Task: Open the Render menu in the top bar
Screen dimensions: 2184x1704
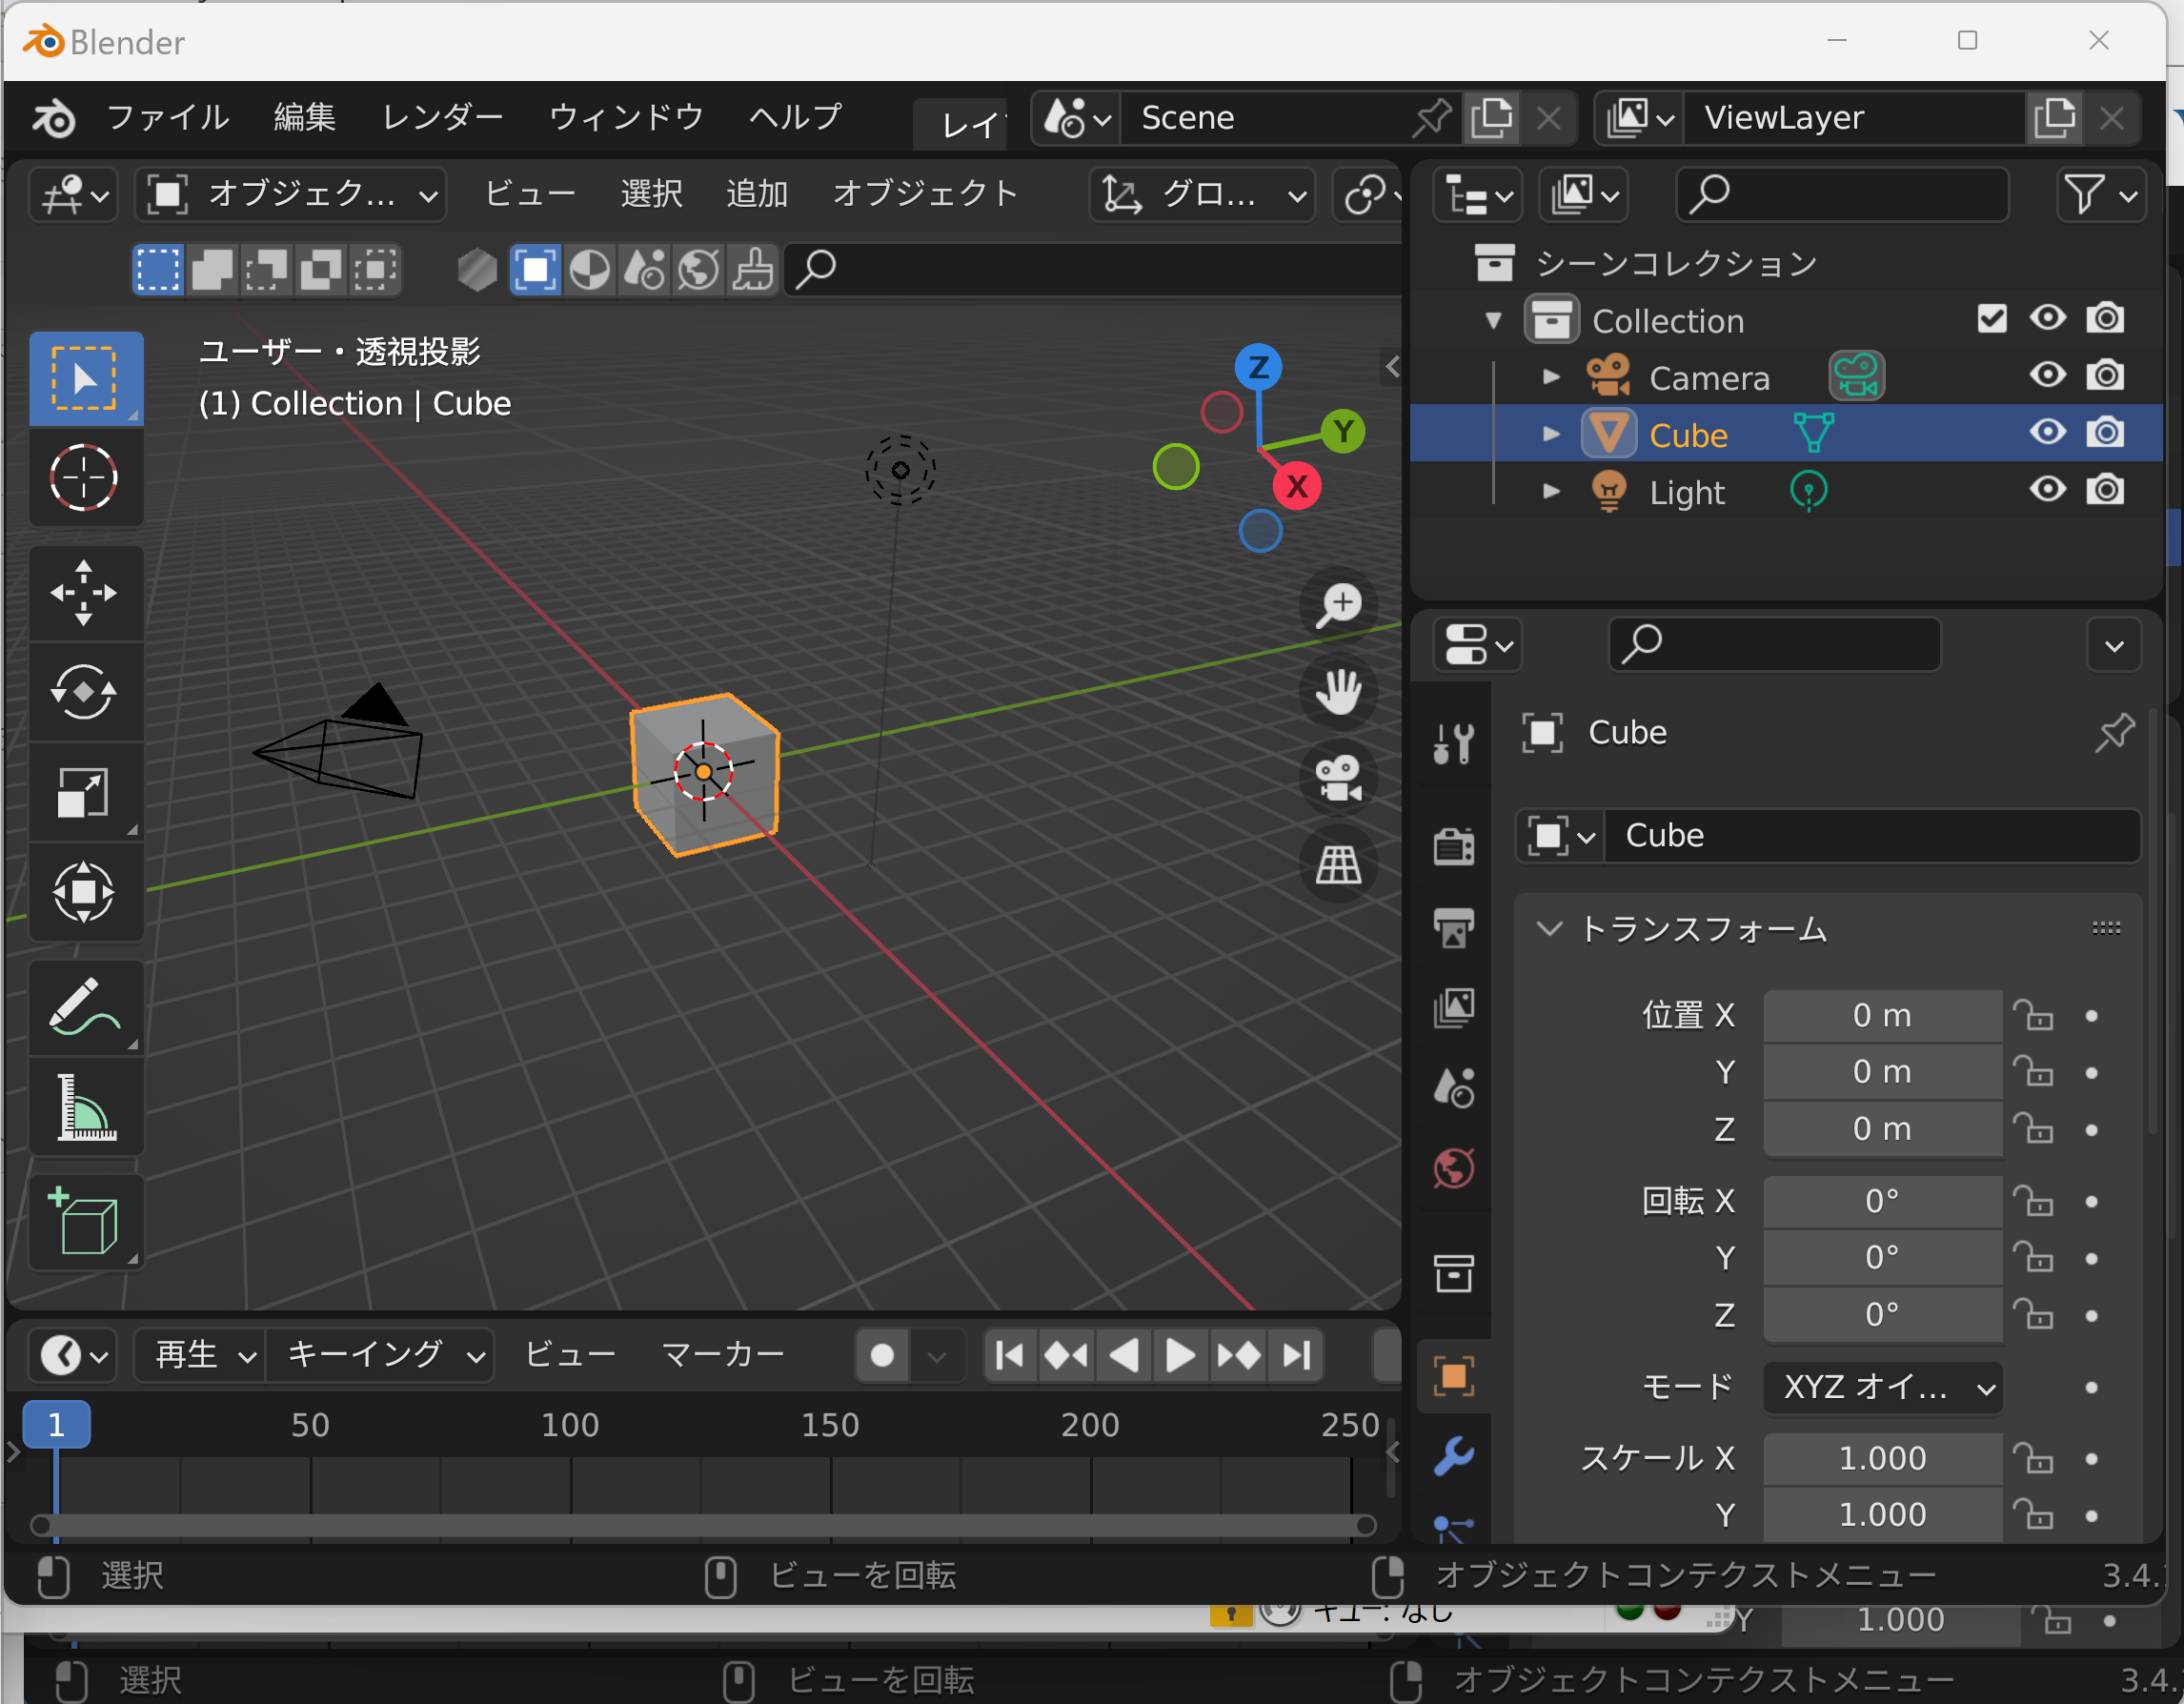Action: tap(442, 117)
